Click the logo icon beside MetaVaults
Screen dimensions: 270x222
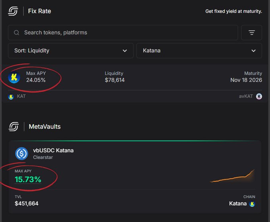[x=14, y=127]
